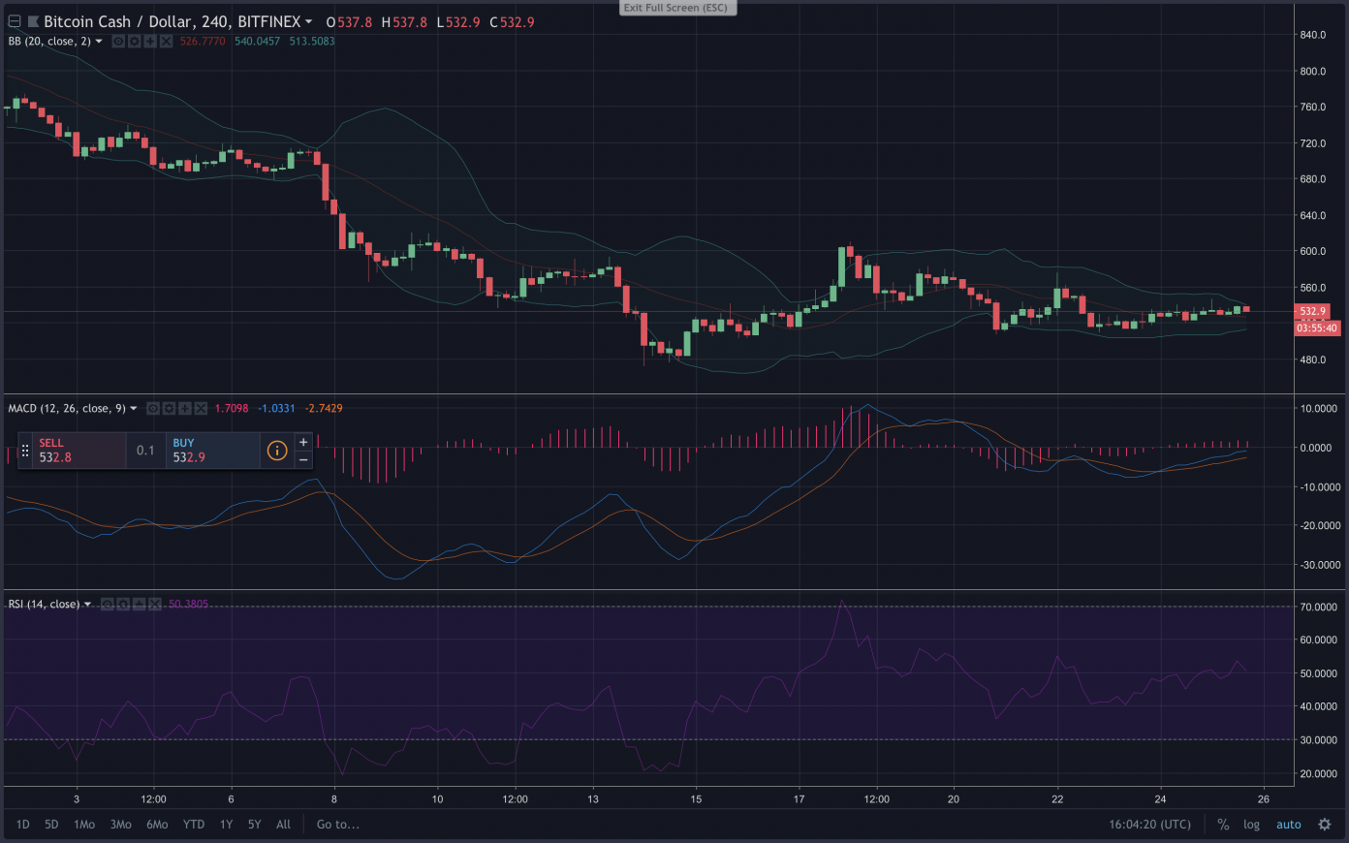Click the orange info icon in trade panel
This screenshot has width=1349, height=843.
click(x=277, y=451)
